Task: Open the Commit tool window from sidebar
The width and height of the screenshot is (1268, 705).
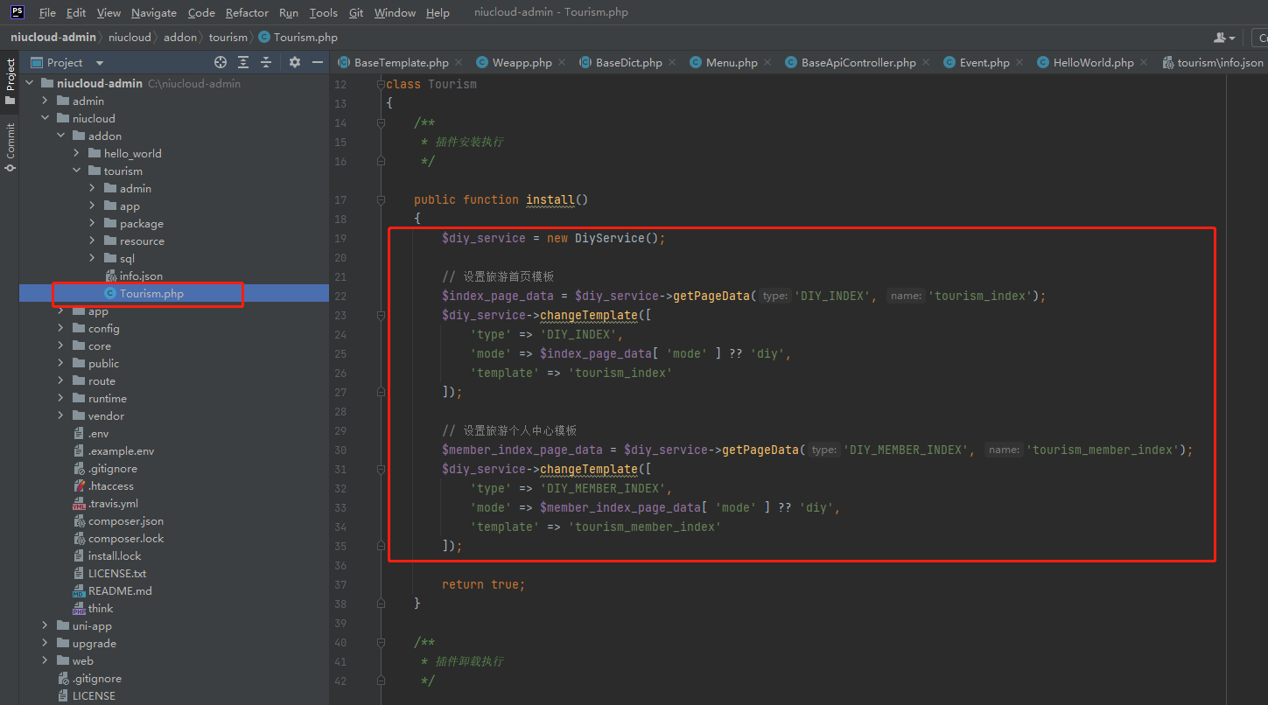Action: [x=11, y=145]
